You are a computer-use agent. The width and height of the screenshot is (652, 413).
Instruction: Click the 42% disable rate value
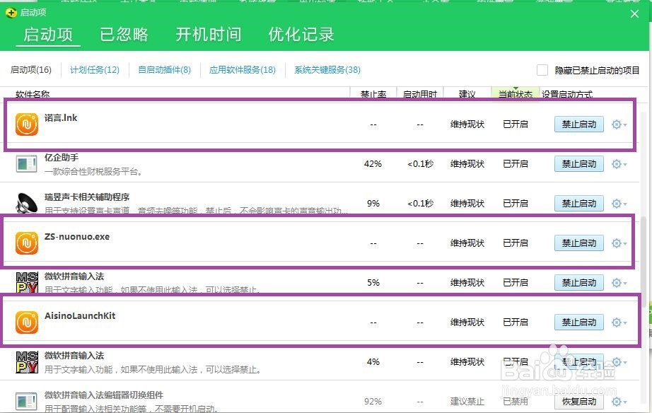(373, 164)
